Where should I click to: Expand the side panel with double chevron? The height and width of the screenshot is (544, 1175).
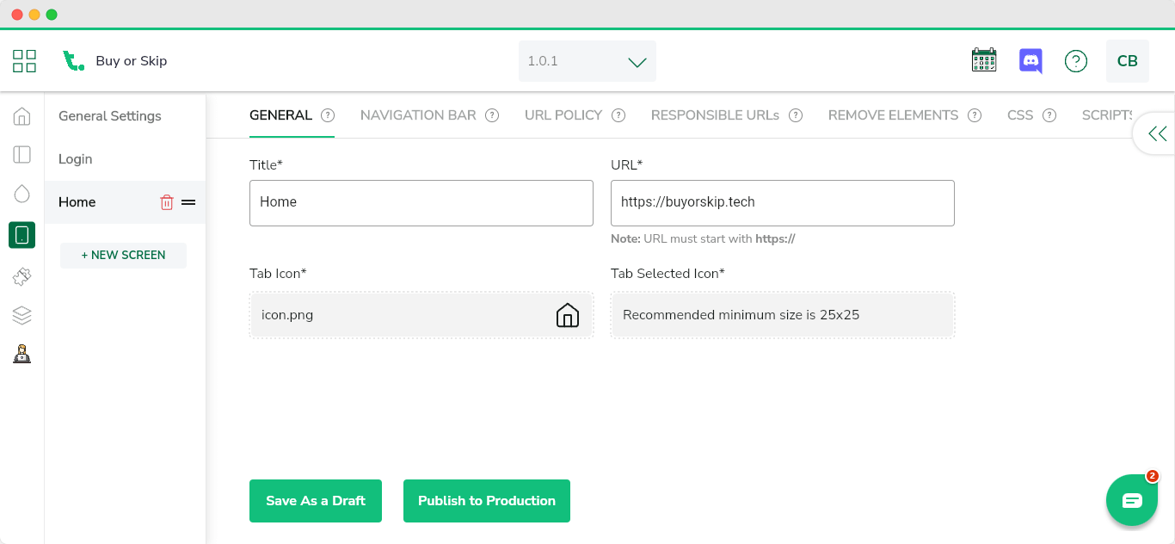[1157, 133]
